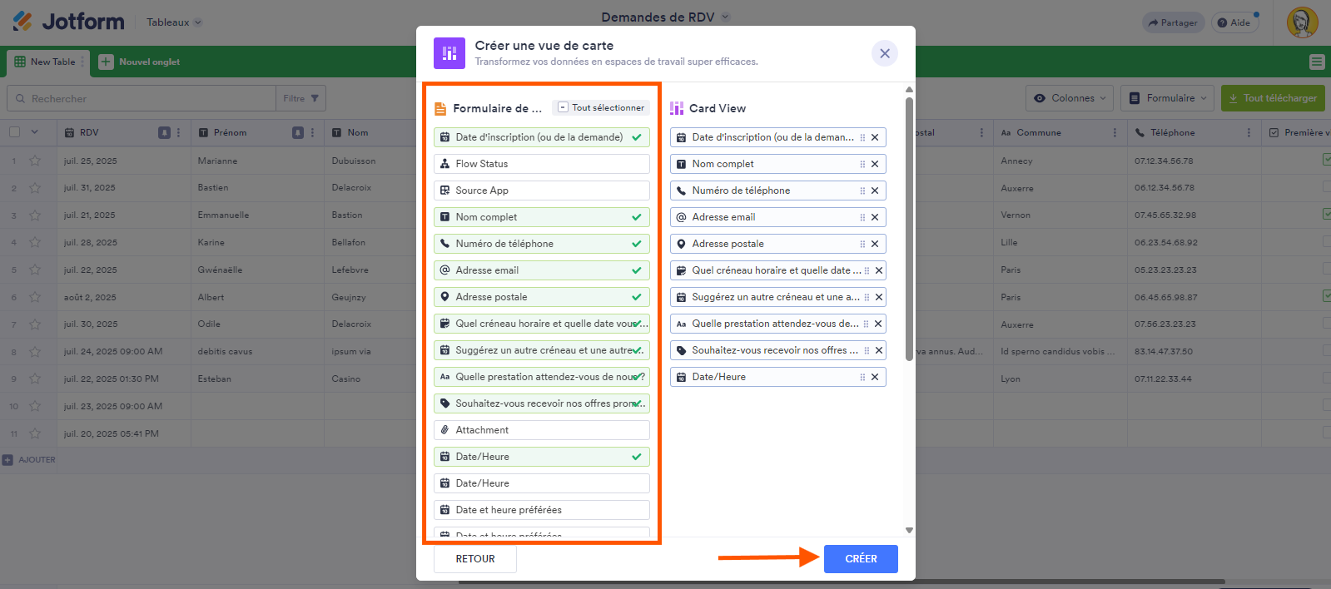Click drag handle of Numéro de téléphone card
The width and height of the screenshot is (1331, 589).
tap(862, 191)
